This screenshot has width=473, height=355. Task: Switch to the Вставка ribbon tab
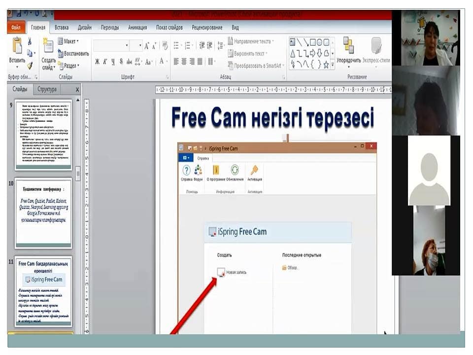tap(62, 28)
